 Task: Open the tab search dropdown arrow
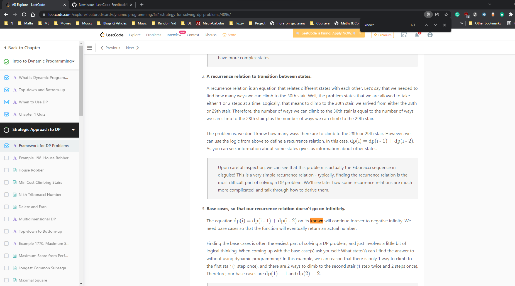tap(490, 4)
